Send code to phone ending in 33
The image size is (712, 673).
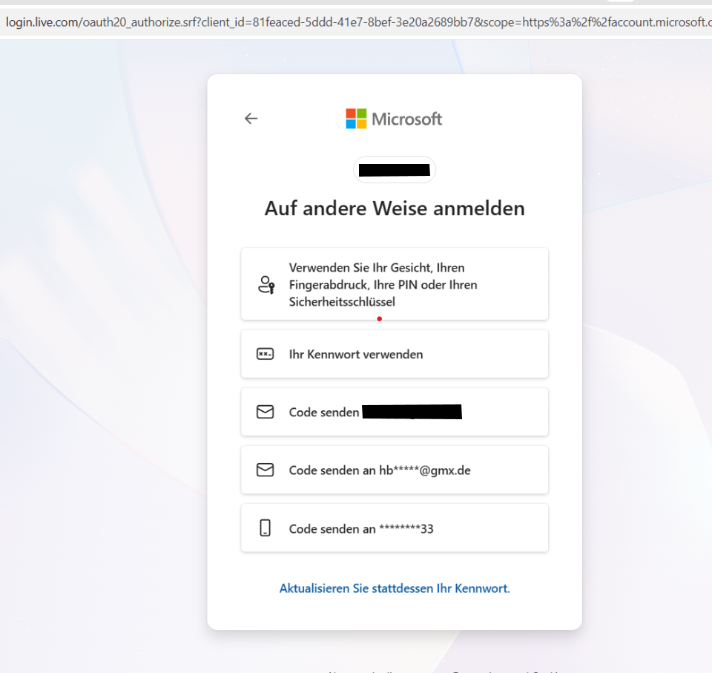coord(394,528)
